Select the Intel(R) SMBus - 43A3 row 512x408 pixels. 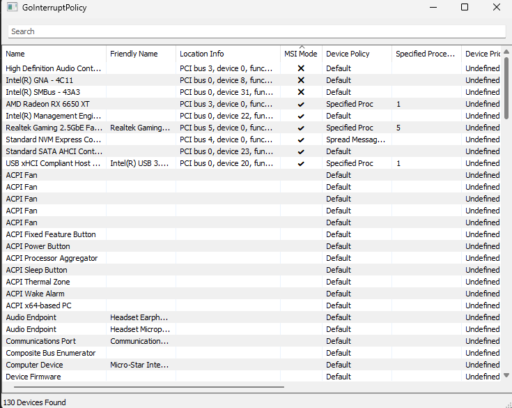(x=251, y=92)
